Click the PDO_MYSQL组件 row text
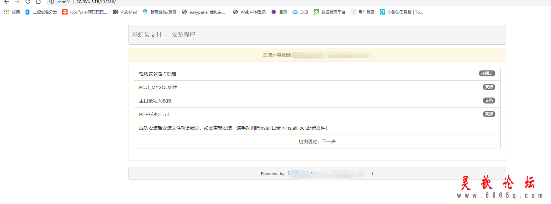This screenshot has width=551, height=204. (x=158, y=87)
